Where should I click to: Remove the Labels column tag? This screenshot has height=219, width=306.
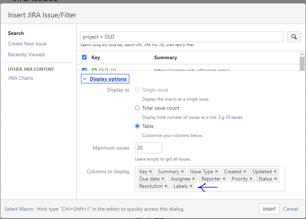191,186
